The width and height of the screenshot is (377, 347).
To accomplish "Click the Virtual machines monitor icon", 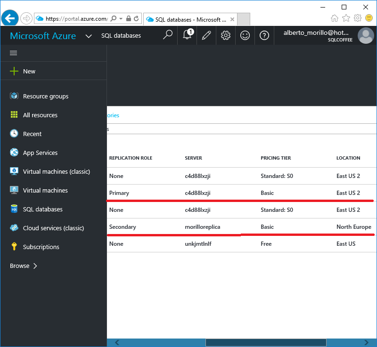I will [x=14, y=190].
